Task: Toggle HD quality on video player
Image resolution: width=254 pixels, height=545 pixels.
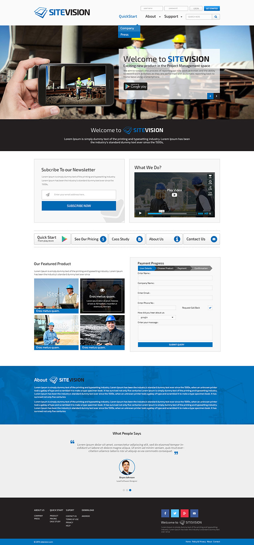Action: pyautogui.click(x=206, y=214)
